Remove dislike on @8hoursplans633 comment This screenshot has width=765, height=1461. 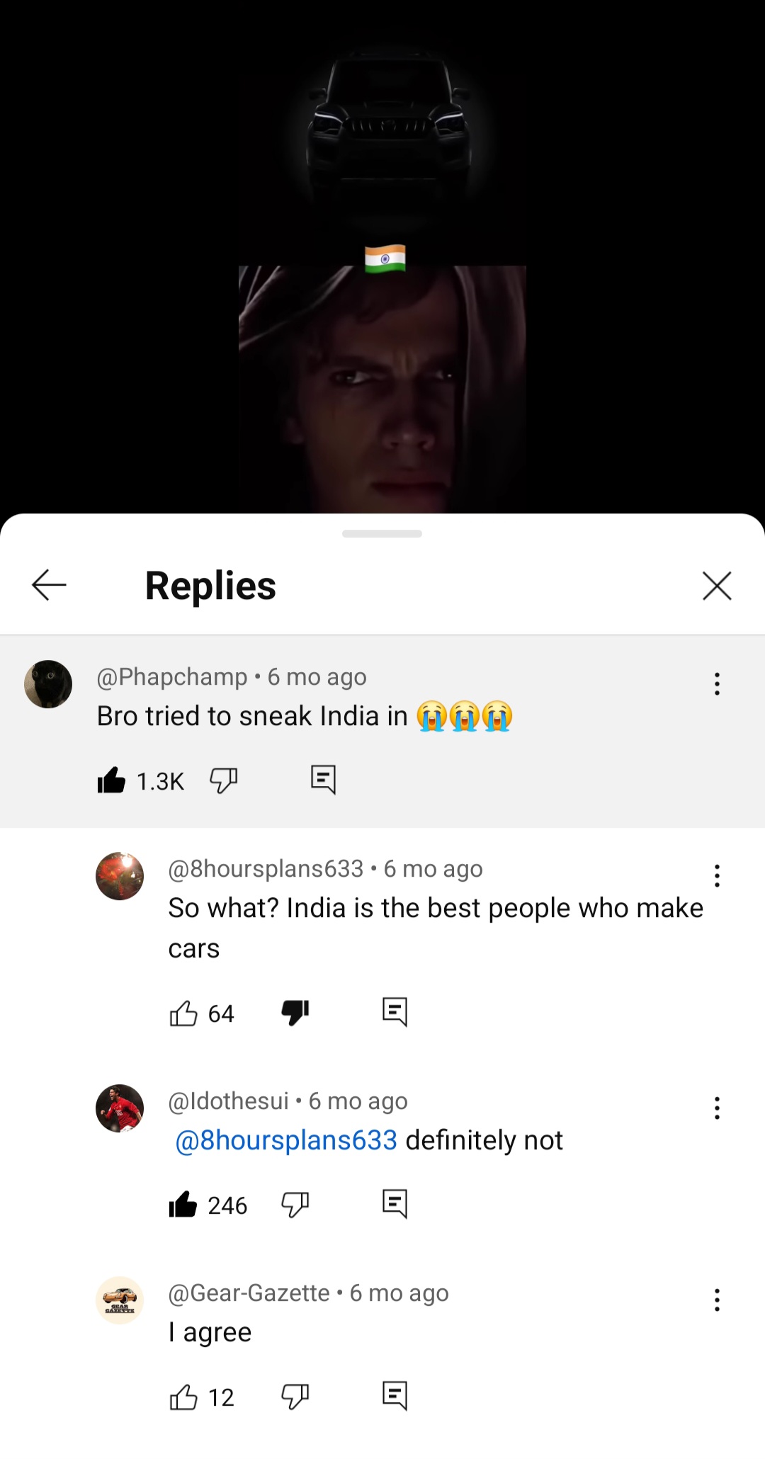click(x=295, y=1013)
